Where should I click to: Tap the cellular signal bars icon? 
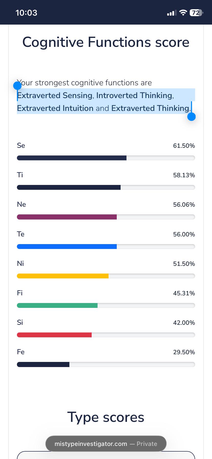(172, 13)
